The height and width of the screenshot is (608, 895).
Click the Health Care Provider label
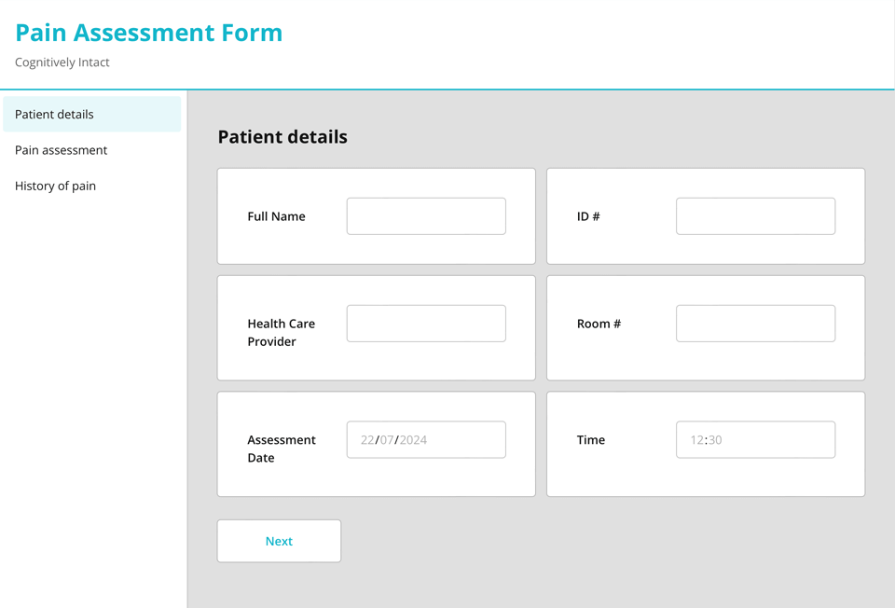tap(281, 333)
